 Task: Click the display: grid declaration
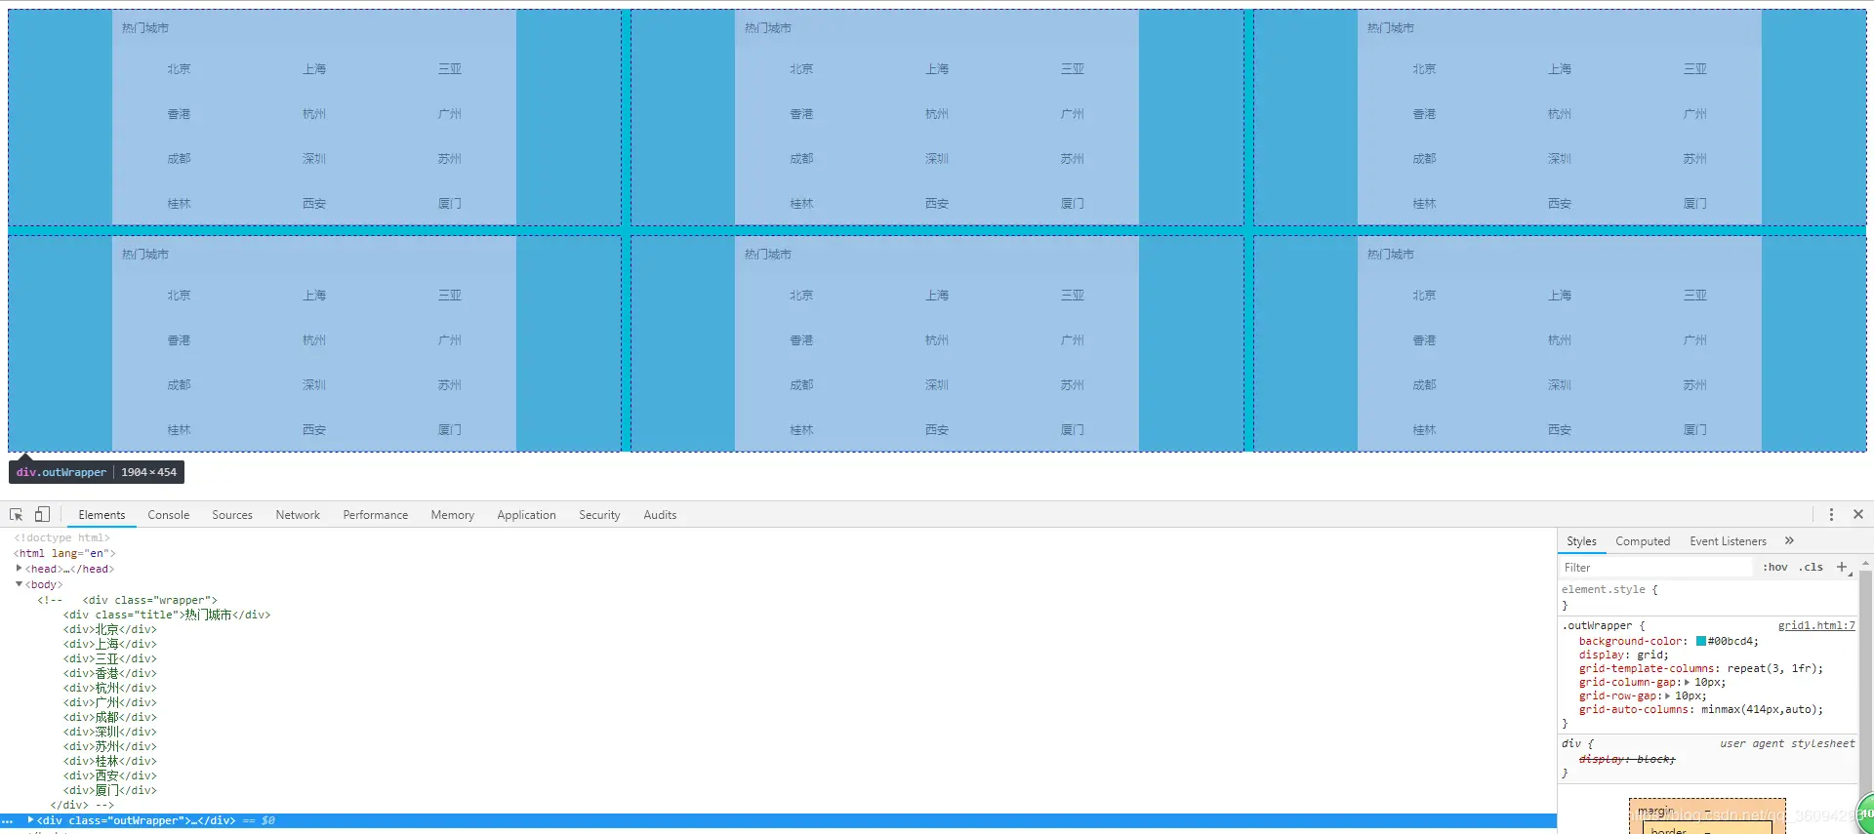tap(1623, 655)
